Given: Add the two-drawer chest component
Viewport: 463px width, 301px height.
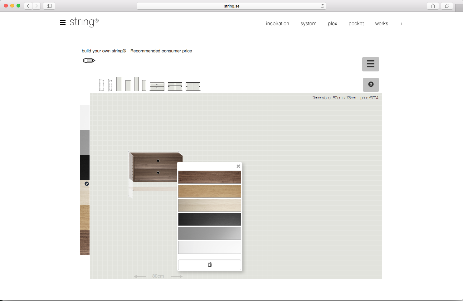Looking at the screenshot, I should pos(157,87).
